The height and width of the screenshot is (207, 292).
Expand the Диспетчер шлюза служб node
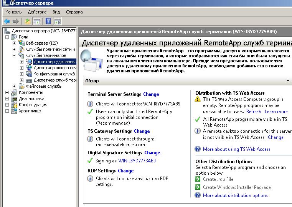22,68
